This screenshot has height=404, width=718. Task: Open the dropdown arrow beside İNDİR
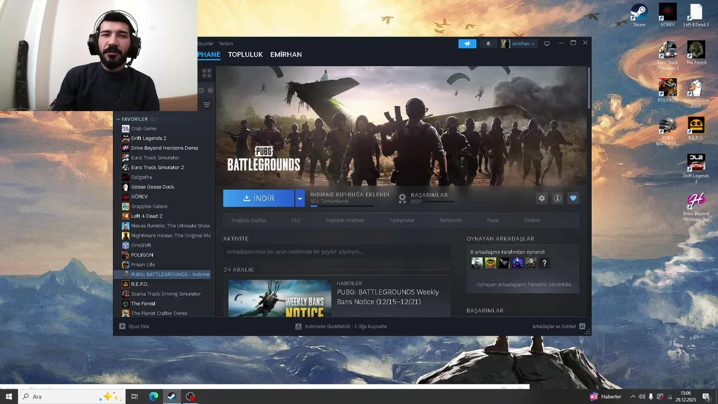click(300, 198)
